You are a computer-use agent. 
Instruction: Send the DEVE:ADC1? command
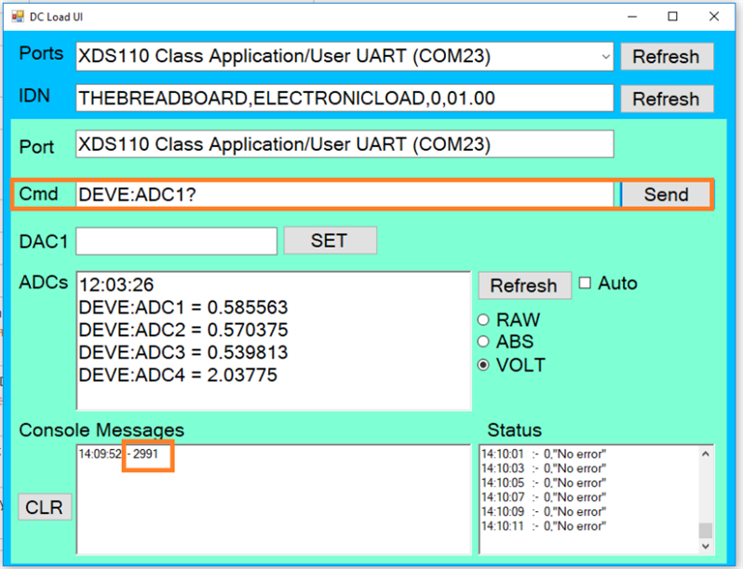(x=666, y=195)
